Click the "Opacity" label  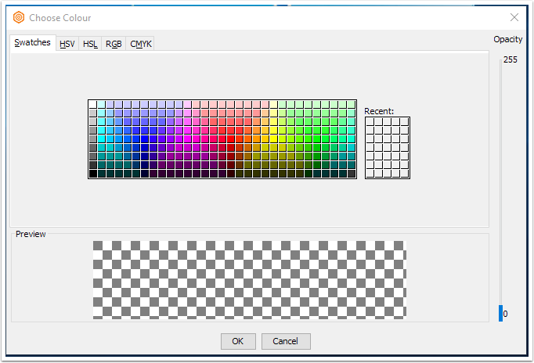pos(508,39)
